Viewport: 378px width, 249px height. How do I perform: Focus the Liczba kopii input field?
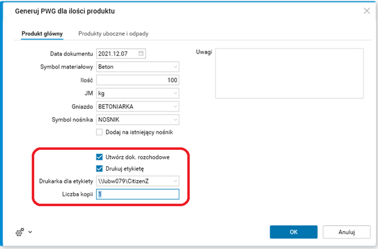pyautogui.click(x=138, y=195)
